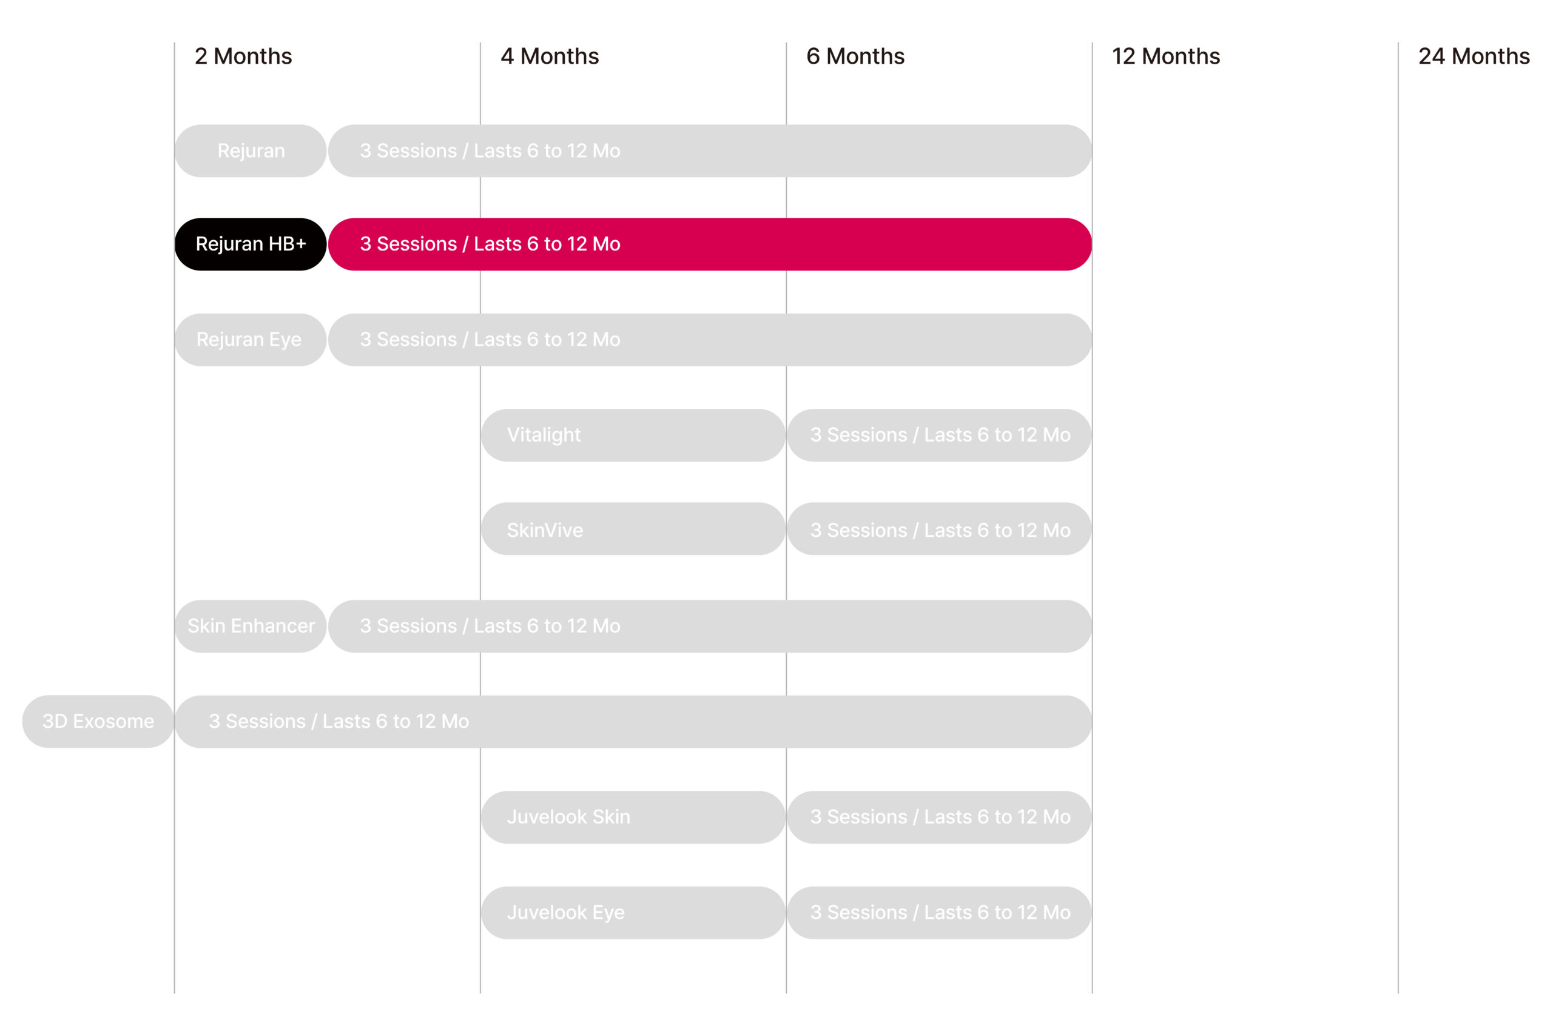Screen dimensions: 1553x1036
Task: Click the Rejuran grey sessions bar
Action: pyautogui.click(x=710, y=150)
